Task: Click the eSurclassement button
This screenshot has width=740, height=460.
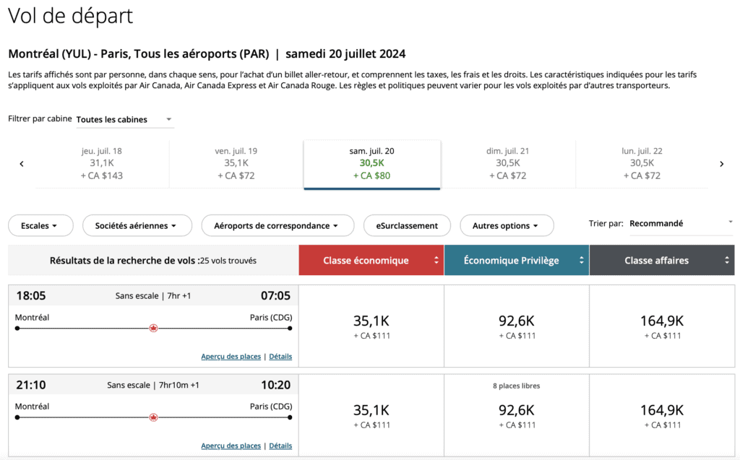Action: click(406, 225)
